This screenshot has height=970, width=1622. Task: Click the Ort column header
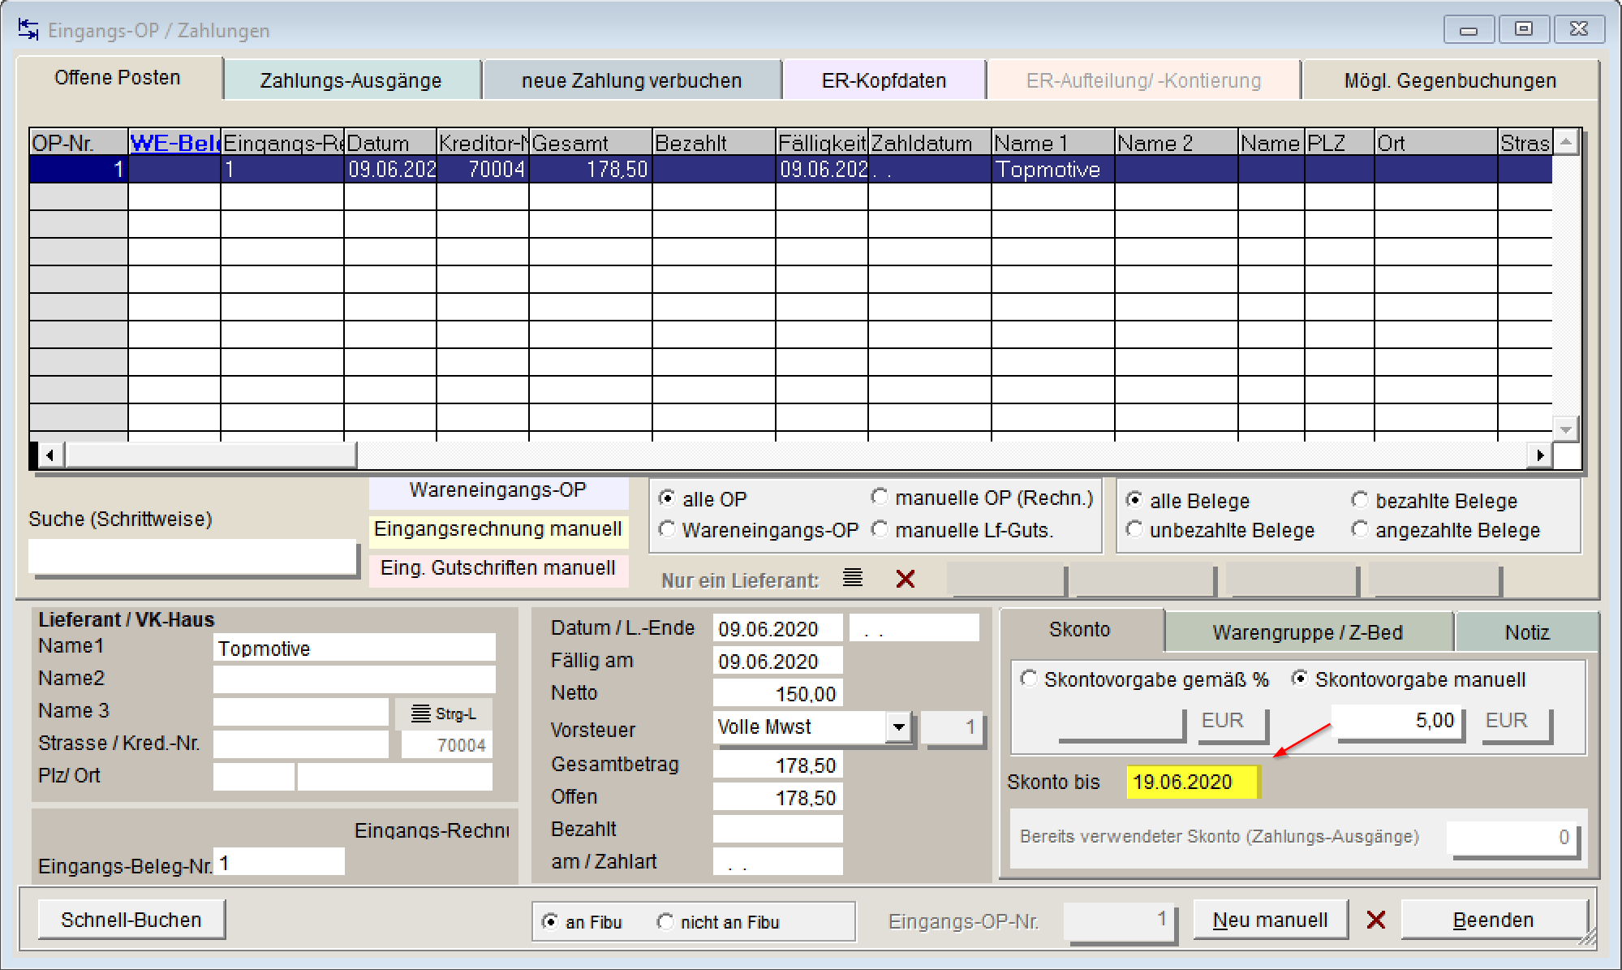point(1436,143)
